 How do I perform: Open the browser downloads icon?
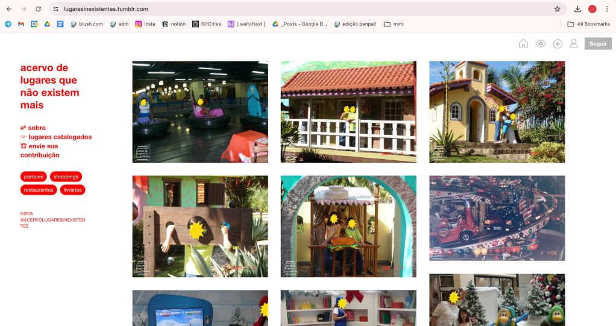click(x=577, y=9)
